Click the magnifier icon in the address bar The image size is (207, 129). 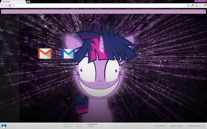pos(14,5)
